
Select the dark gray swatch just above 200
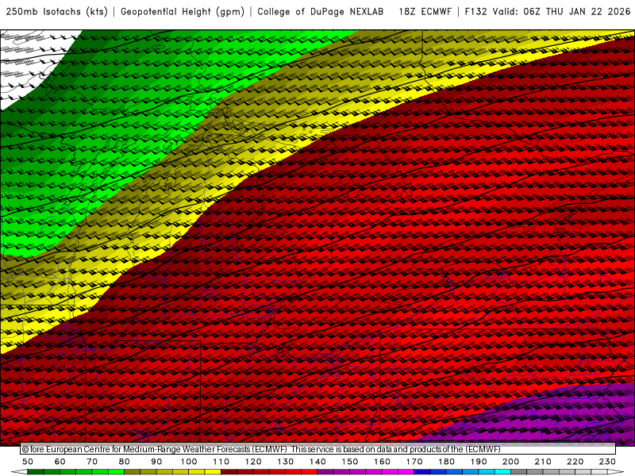tap(519, 471)
